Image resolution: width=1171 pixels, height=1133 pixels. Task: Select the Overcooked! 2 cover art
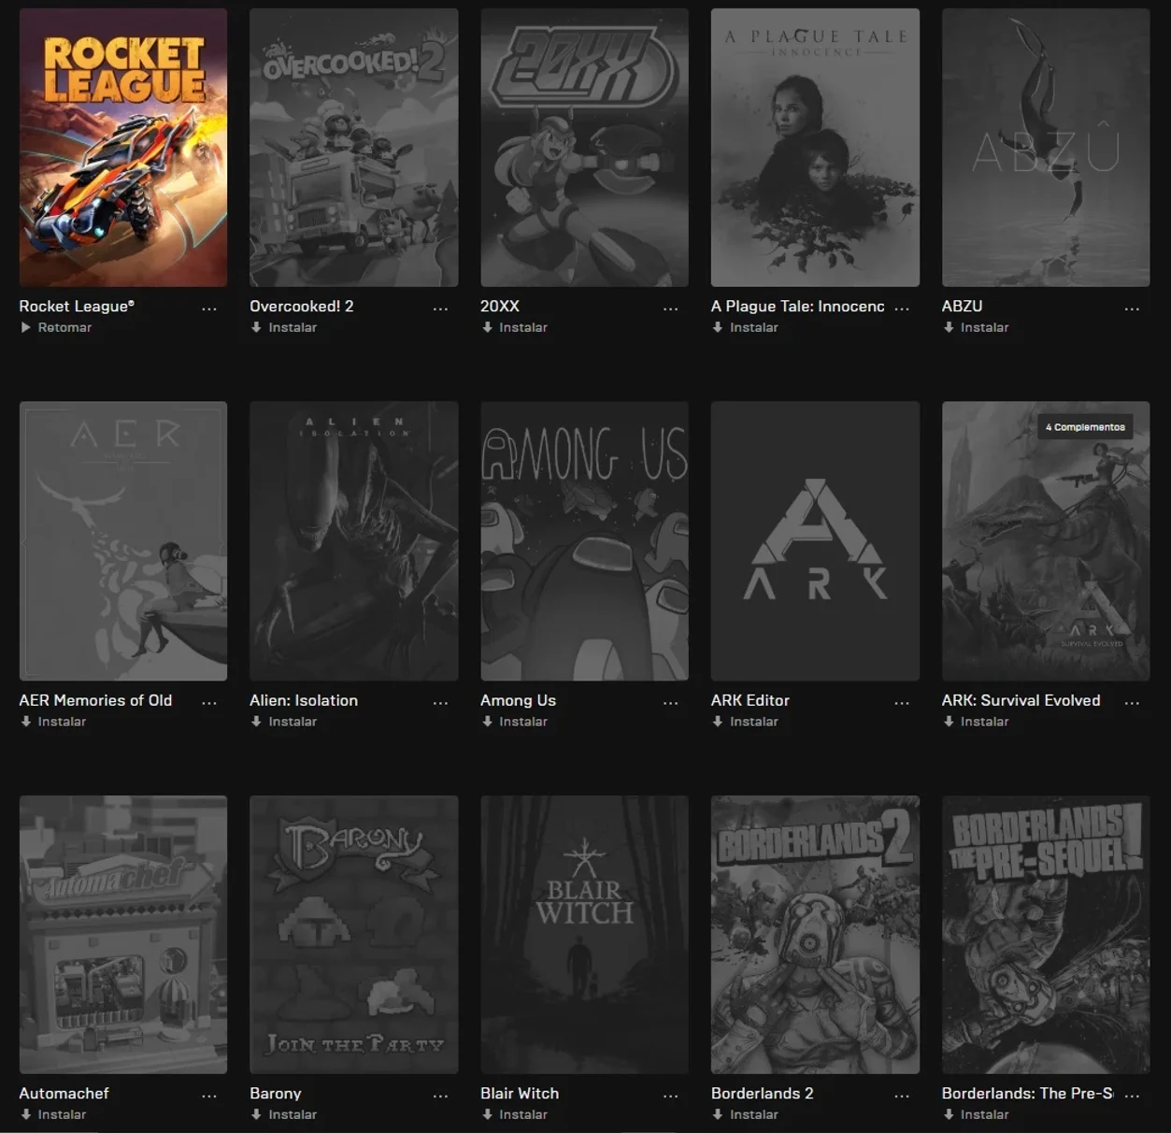click(x=354, y=148)
